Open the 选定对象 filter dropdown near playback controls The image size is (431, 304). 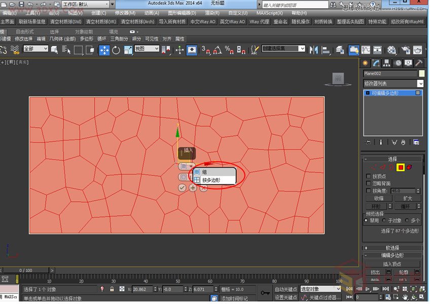coord(320,289)
